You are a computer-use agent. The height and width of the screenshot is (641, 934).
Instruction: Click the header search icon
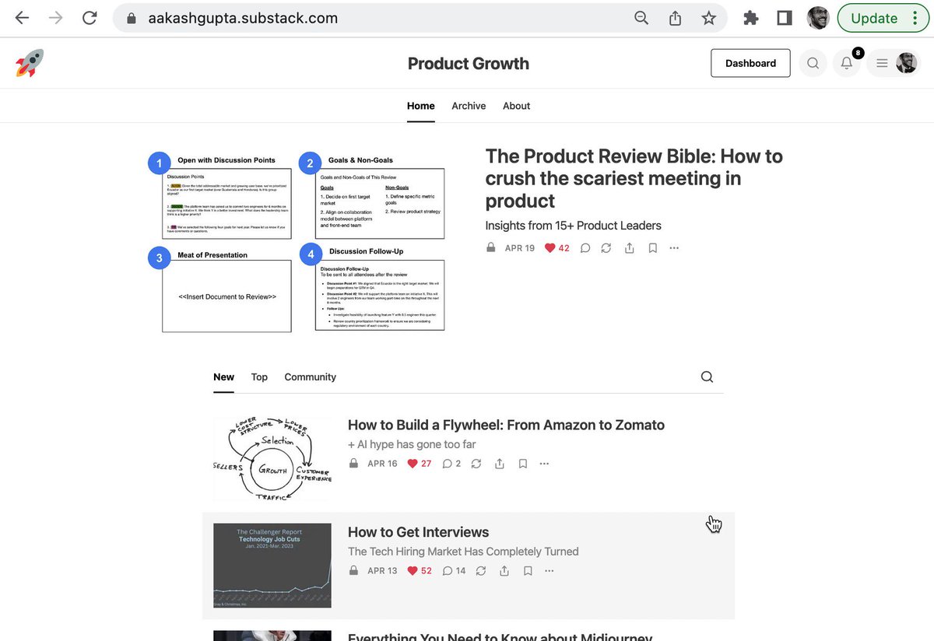coord(813,64)
